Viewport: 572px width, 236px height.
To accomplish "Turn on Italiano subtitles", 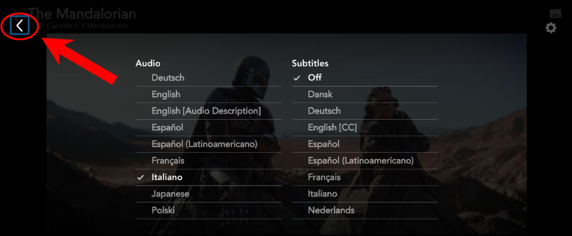I will click(365, 193).
